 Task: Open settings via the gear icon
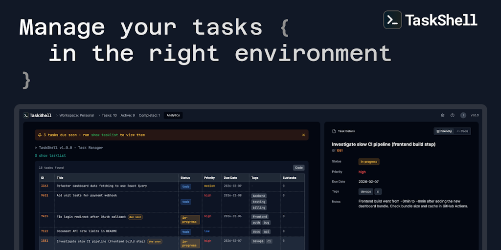click(442, 115)
